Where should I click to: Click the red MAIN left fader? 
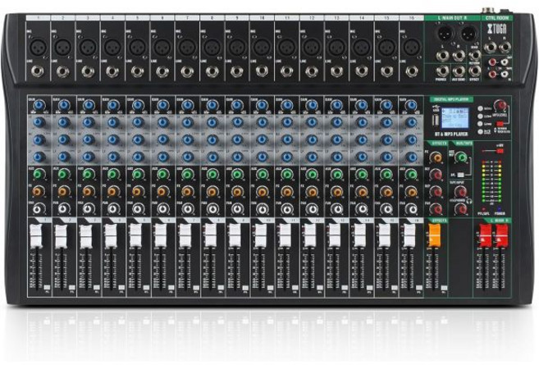click(x=485, y=236)
